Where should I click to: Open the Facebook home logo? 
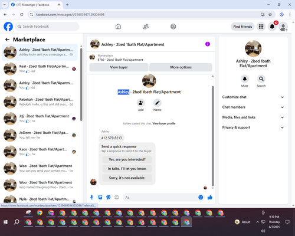pyautogui.click(x=8, y=27)
